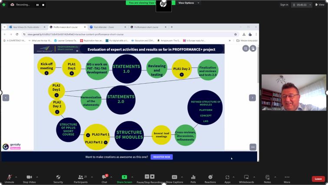This screenshot has height=185, width=328.
Task: Pause the recording in the toolbar
Action: point(147,177)
